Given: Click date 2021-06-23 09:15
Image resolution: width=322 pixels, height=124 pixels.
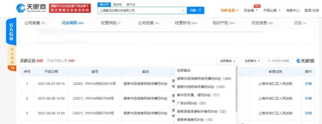Looking at the screenshot, I should [x=51, y=84].
